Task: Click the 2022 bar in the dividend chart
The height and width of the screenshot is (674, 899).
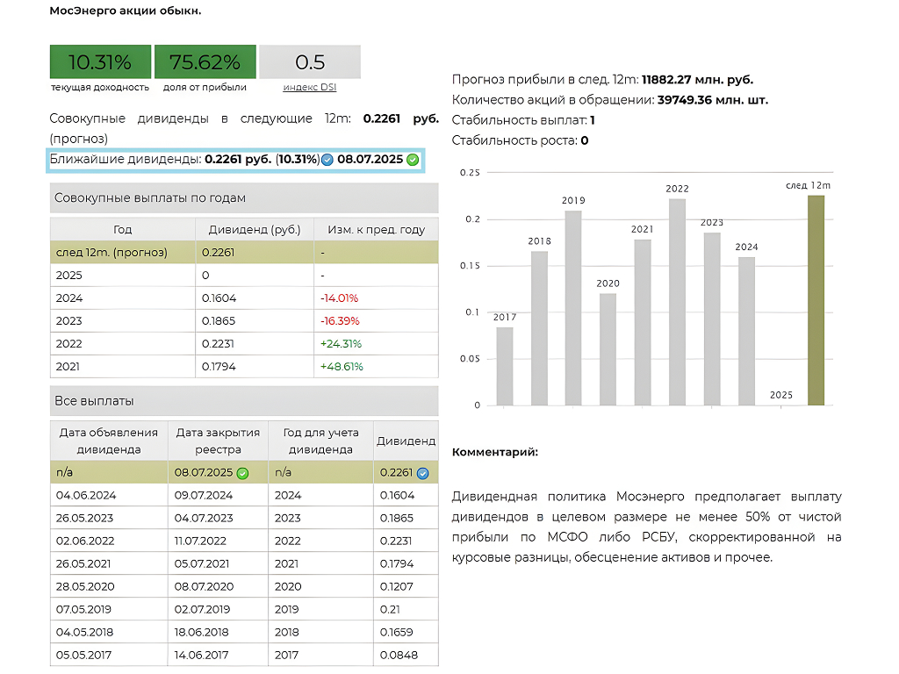Action: coord(677,302)
